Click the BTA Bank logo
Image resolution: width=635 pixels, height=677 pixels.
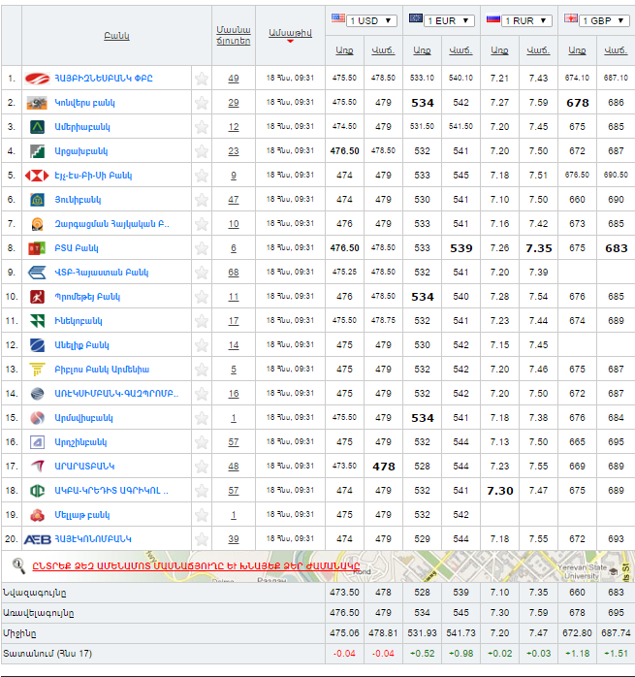[x=37, y=248]
